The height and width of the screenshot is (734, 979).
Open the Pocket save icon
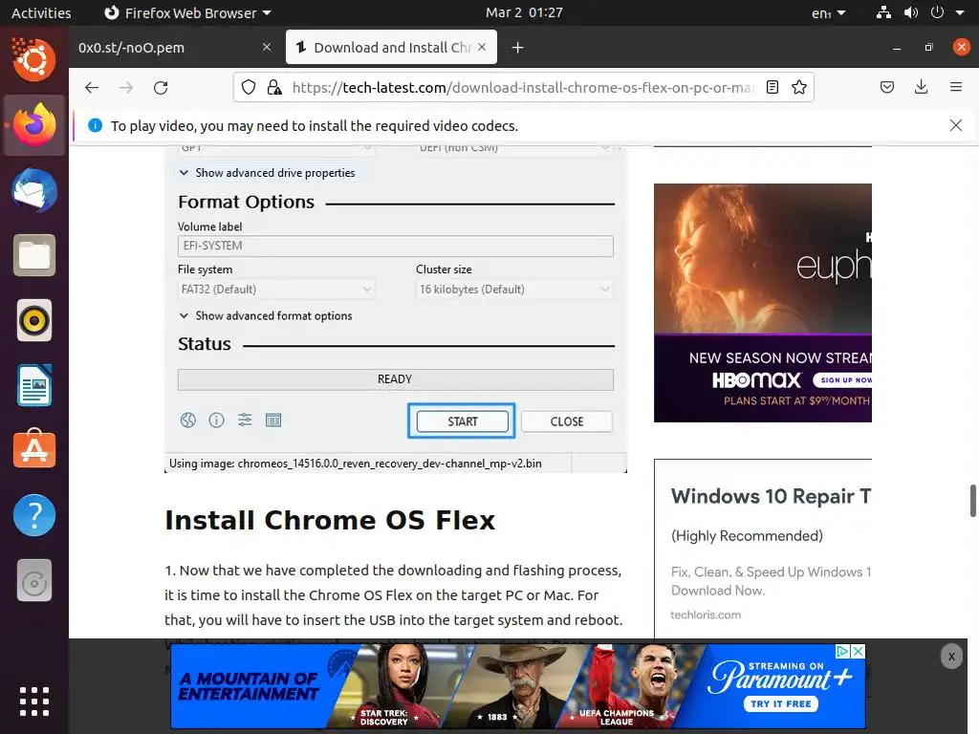pos(887,87)
